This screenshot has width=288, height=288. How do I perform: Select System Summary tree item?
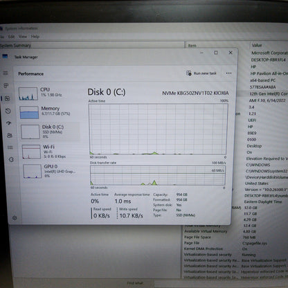[15, 46]
